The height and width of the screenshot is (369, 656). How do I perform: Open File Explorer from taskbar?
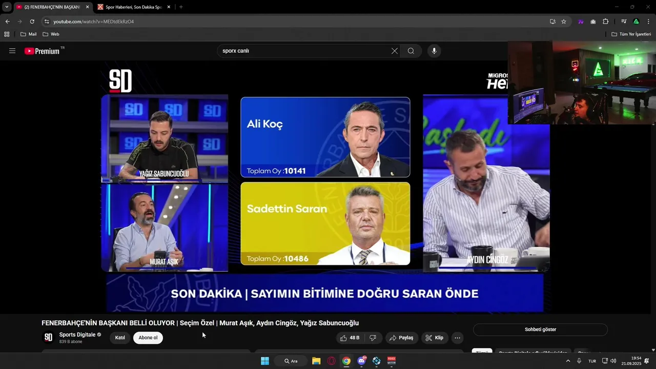click(x=316, y=361)
